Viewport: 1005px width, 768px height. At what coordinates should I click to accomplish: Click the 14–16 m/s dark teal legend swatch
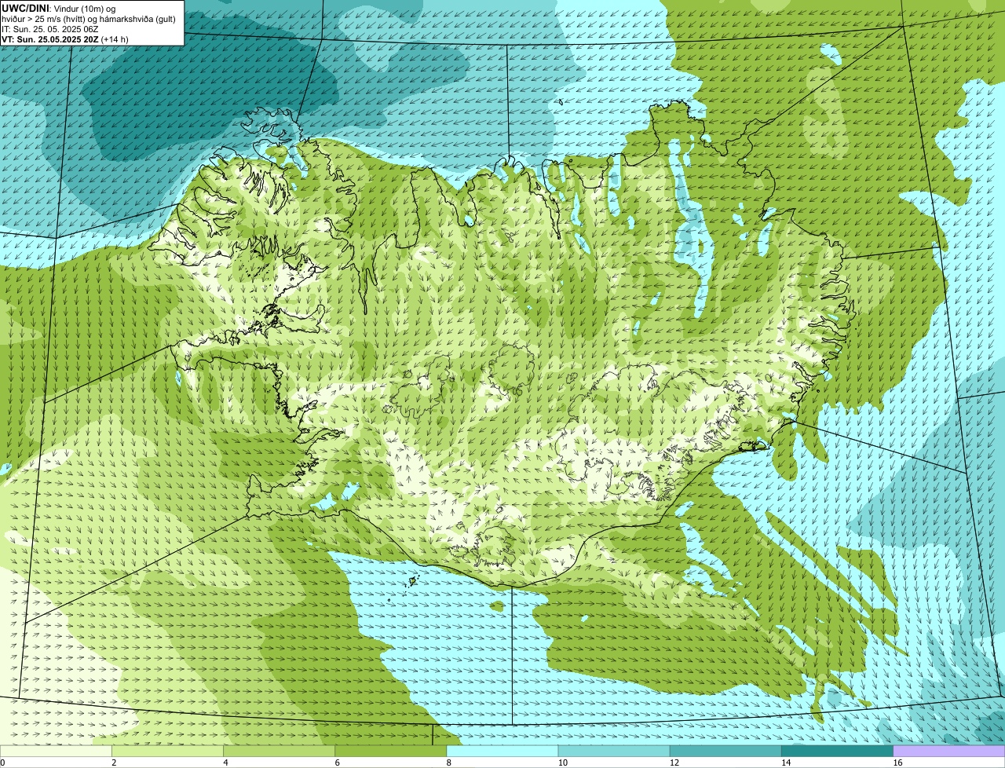[837, 751]
